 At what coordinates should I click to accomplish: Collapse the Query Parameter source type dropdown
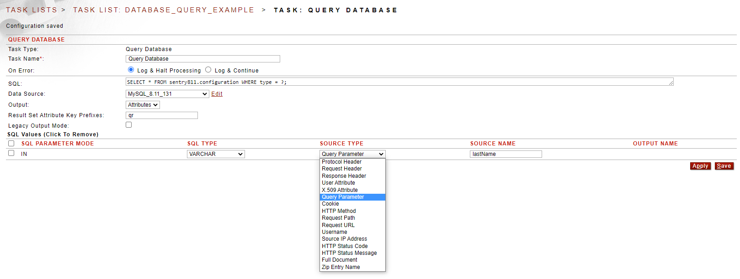352,154
